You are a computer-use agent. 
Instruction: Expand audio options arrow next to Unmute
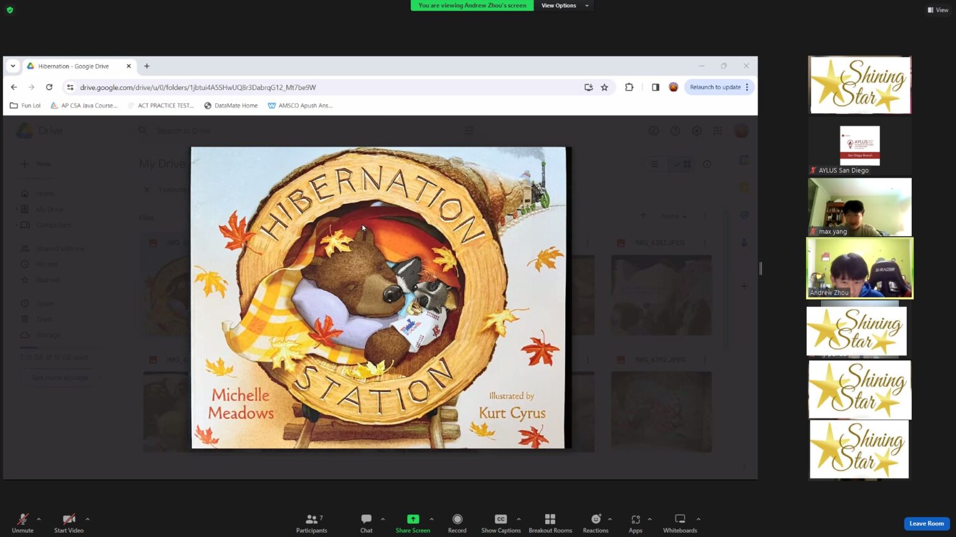[39, 519]
